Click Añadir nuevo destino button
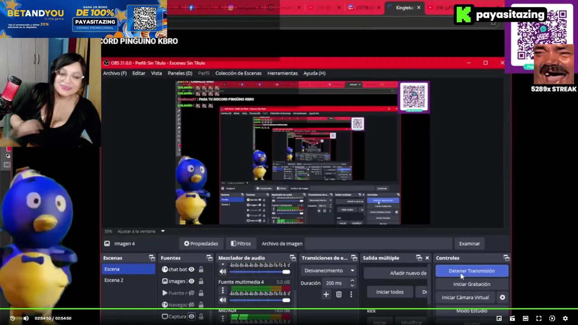This screenshot has height=325, width=578. (396, 273)
